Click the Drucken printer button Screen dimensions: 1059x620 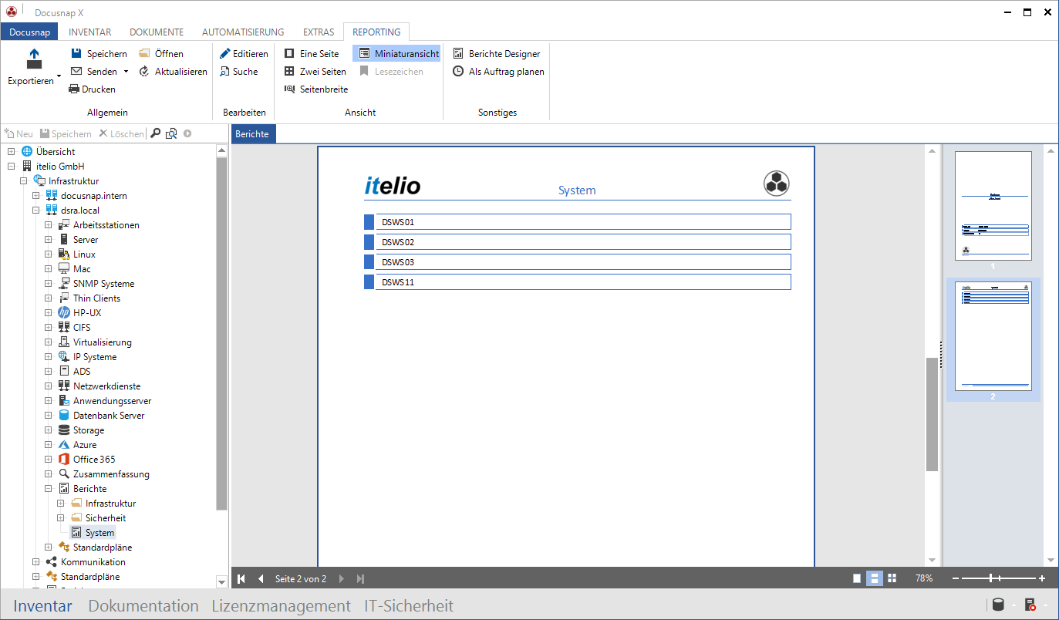point(93,89)
